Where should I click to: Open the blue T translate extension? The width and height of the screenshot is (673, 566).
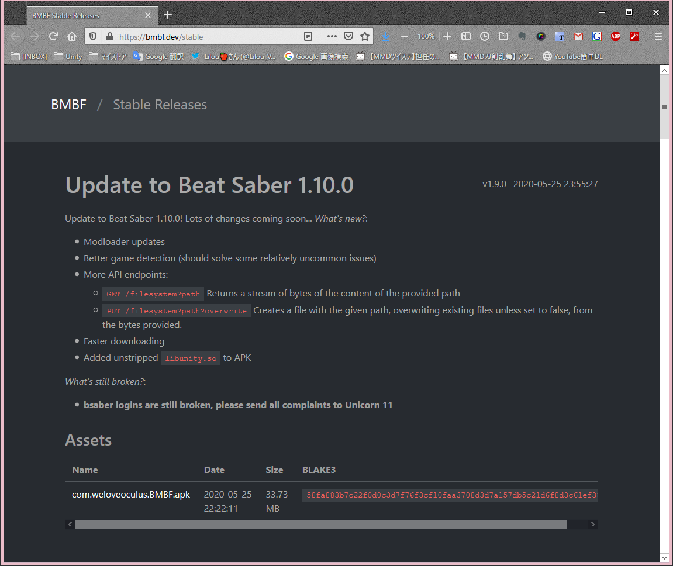click(x=560, y=36)
